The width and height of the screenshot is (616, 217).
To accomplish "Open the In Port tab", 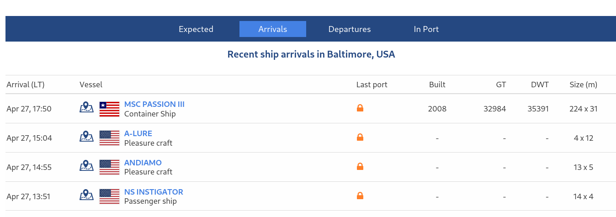I will pos(426,29).
